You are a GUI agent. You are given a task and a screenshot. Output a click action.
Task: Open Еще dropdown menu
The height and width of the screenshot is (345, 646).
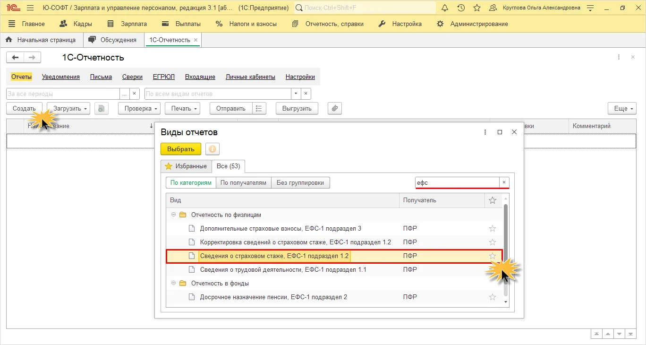pos(622,108)
